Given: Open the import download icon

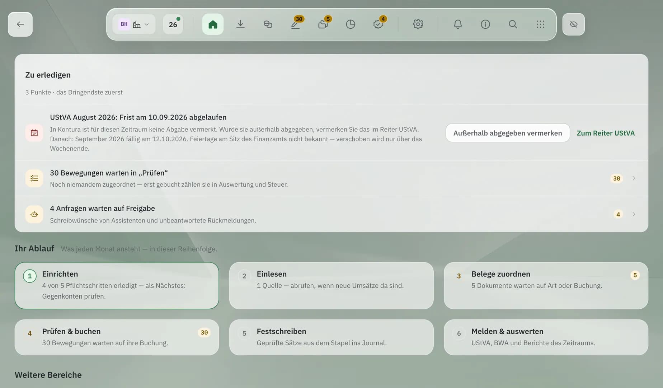Looking at the screenshot, I should 240,24.
